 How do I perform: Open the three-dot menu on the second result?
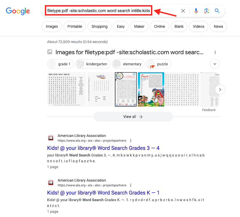[130, 185]
